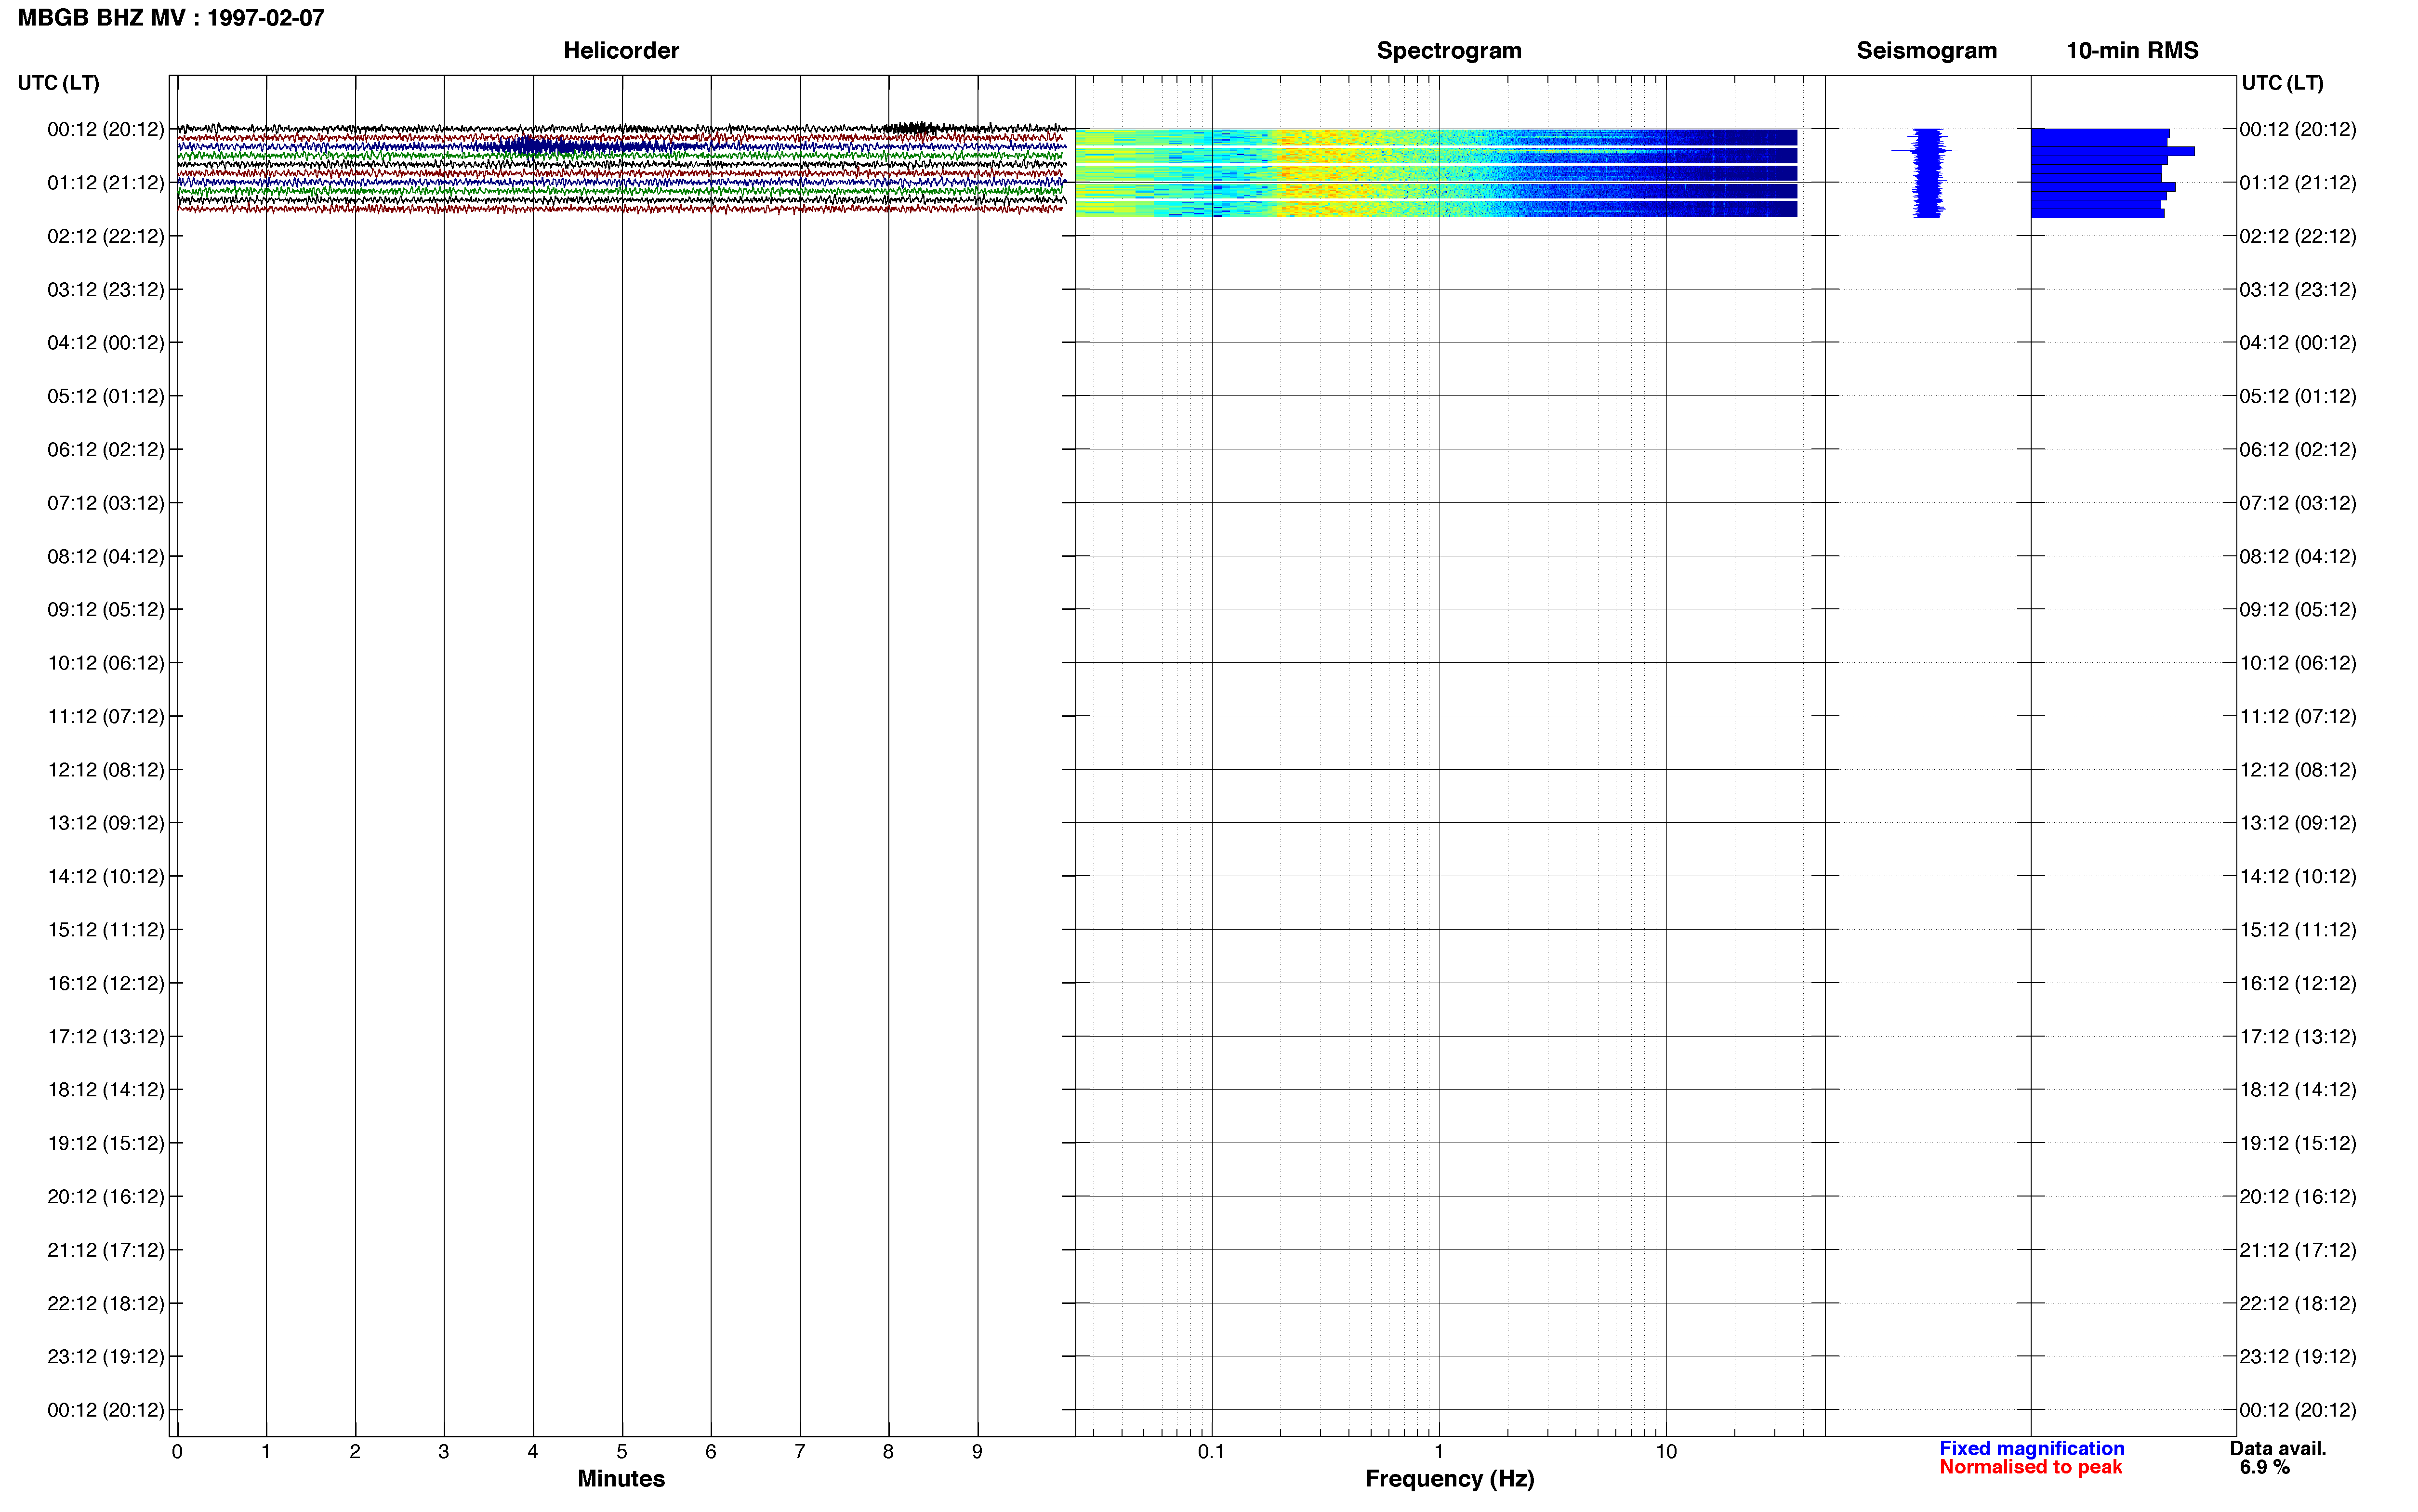The width and height of the screenshot is (2418, 1512).
Task: Select the 10-min RMS panel heading
Action: coord(2132,51)
